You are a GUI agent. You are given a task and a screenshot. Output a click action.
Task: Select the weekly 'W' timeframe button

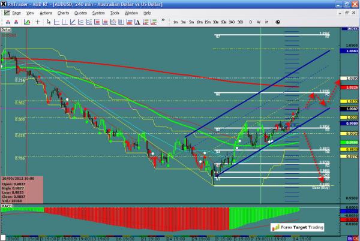(258, 22)
